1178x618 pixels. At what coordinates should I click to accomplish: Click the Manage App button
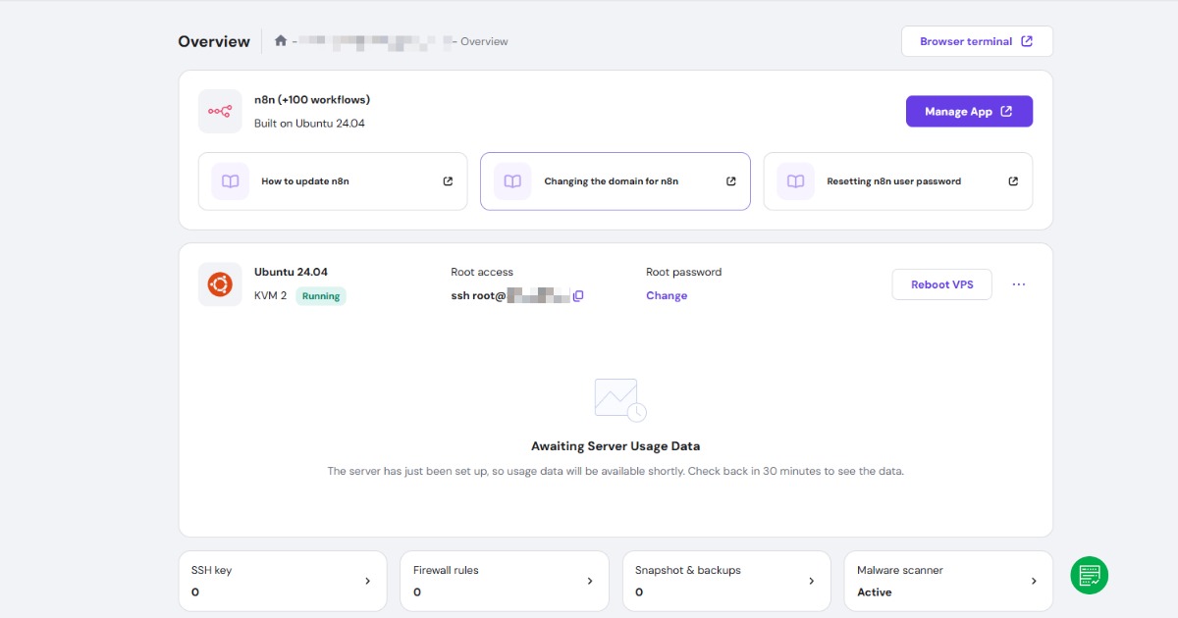tap(969, 111)
